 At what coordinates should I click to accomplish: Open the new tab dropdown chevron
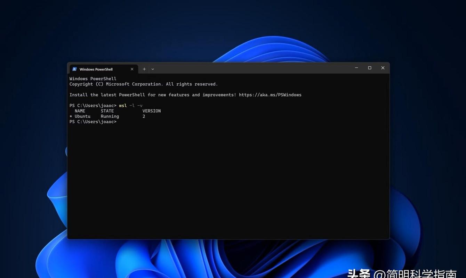click(152, 69)
